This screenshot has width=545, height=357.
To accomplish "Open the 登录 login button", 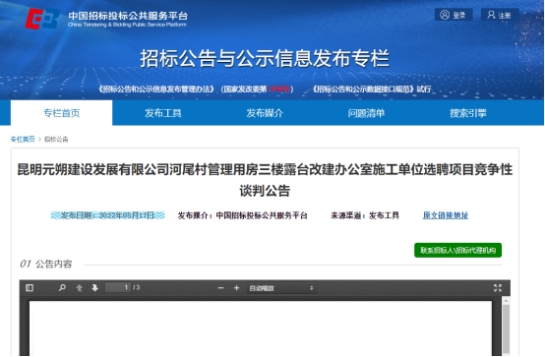I will pos(454,15).
